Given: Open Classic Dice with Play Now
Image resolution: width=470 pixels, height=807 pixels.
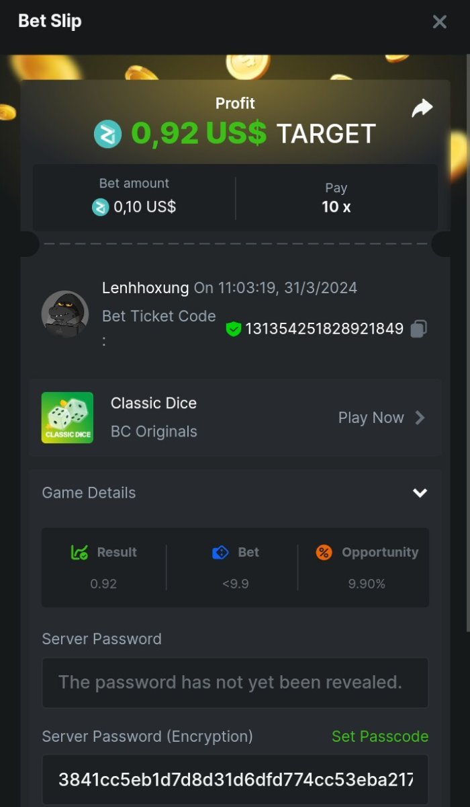Looking at the screenshot, I should [371, 418].
